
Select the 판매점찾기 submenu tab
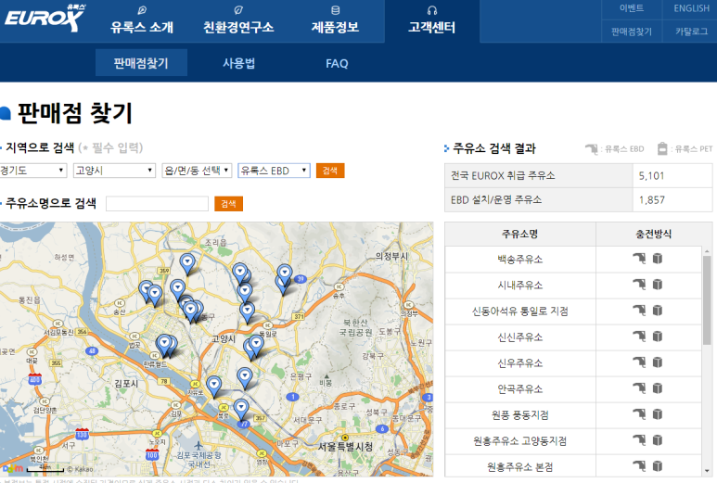tap(141, 63)
